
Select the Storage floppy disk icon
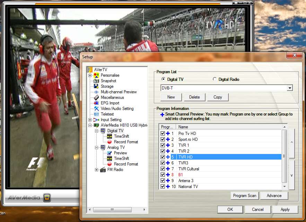[x=96, y=86]
